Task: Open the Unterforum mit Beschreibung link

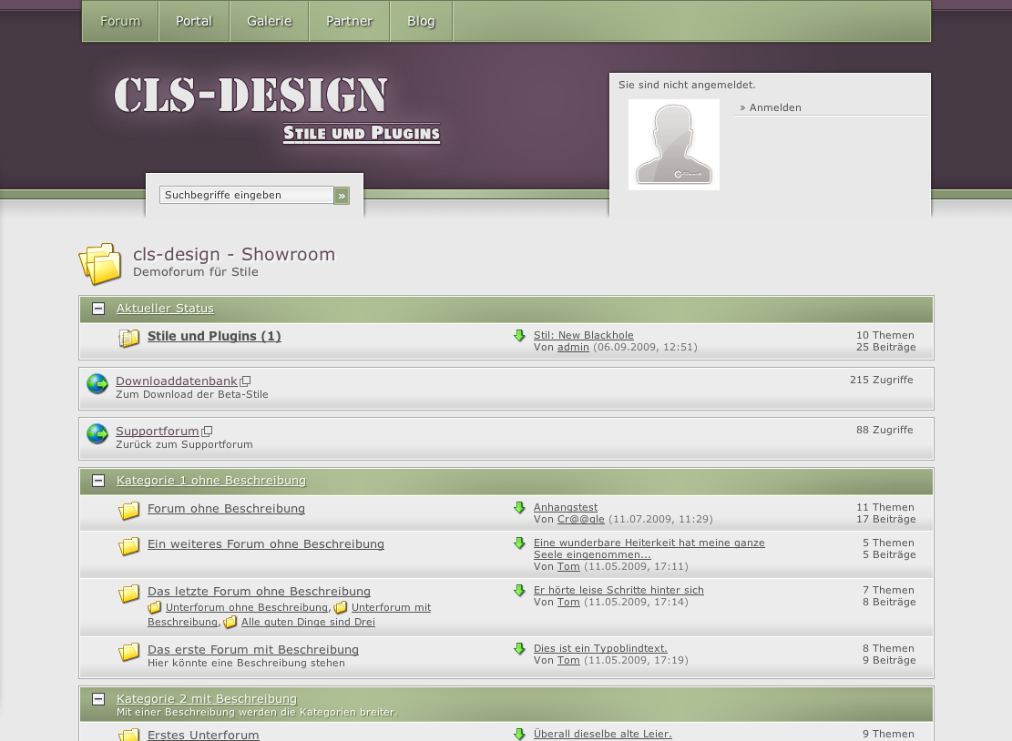Action: pyautogui.click(x=391, y=607)
